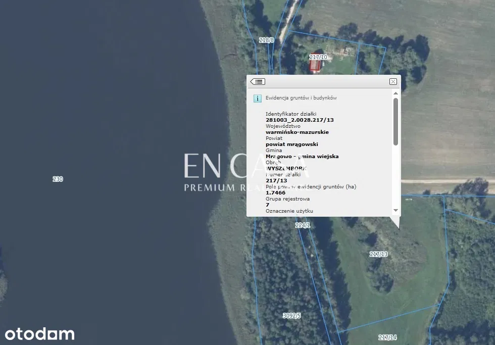Select lake parcel labeled 230
Viewport: 495px width, 345px height.
[x=58, y=179]
